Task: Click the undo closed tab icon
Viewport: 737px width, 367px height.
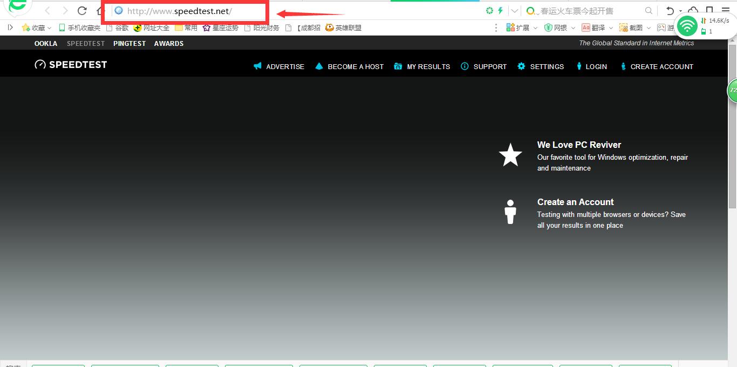Action: point(670,11)
